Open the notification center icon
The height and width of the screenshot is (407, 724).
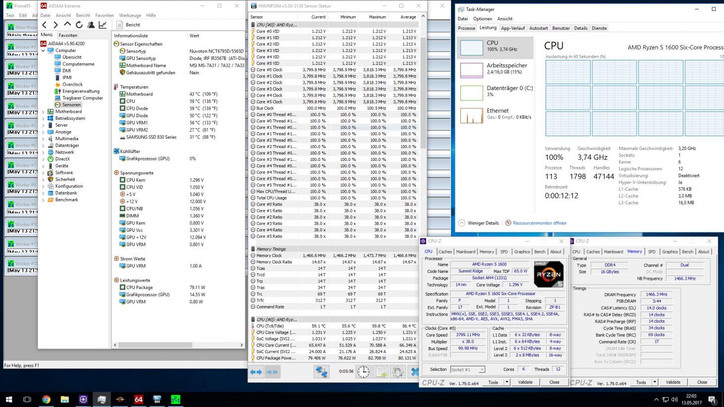coord(712,400)
